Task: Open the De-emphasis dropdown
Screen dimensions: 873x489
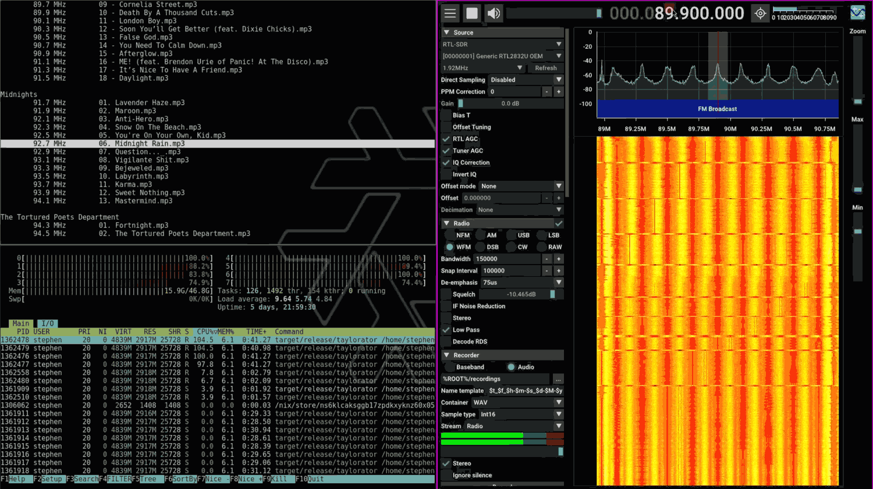Action: coord(522,283)
